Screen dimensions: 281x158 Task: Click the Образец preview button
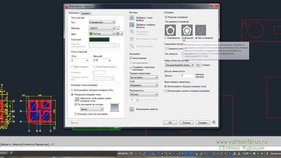click(75, 123)
